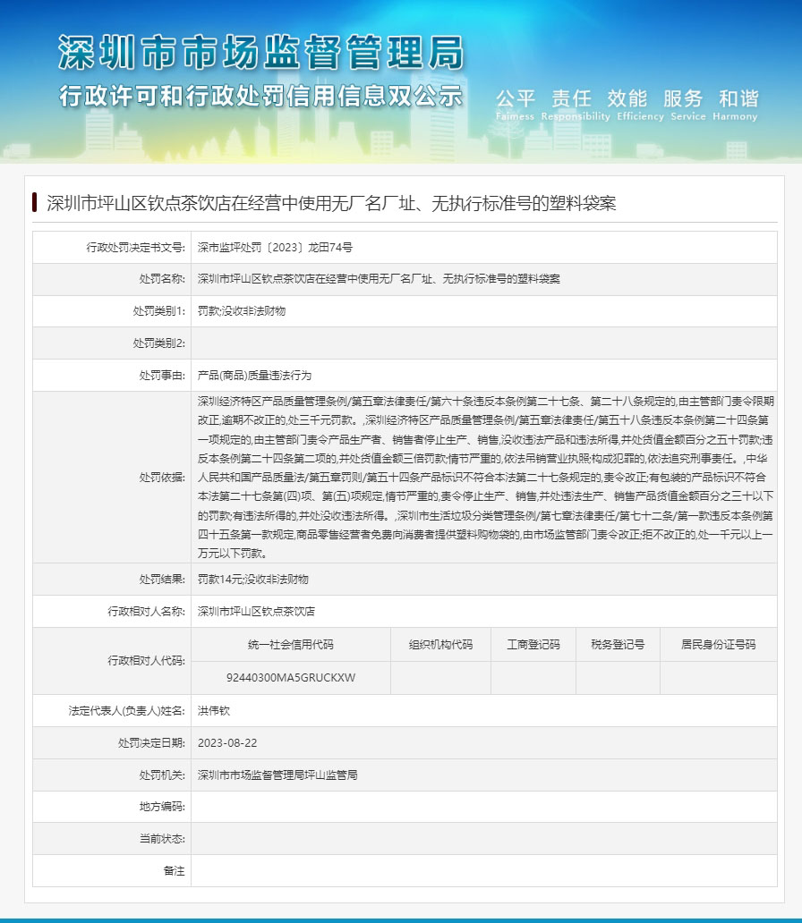The height and width of the screenshot is (923, 802).
Task: Click the "税务登记号" column header
Action: coord(618,645)
